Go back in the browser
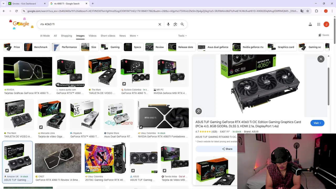This screenshot has width=336, height=189. 4,11
